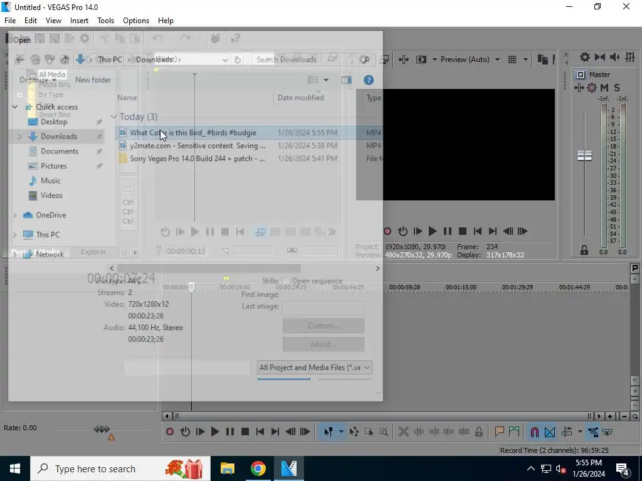Click the Insert Marker icon
The height and width of the screenshot is (481, 642).
coord(499,432)
